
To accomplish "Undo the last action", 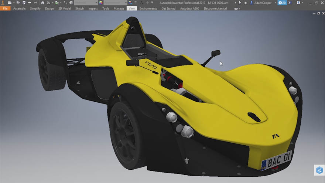I will (30, 3).
